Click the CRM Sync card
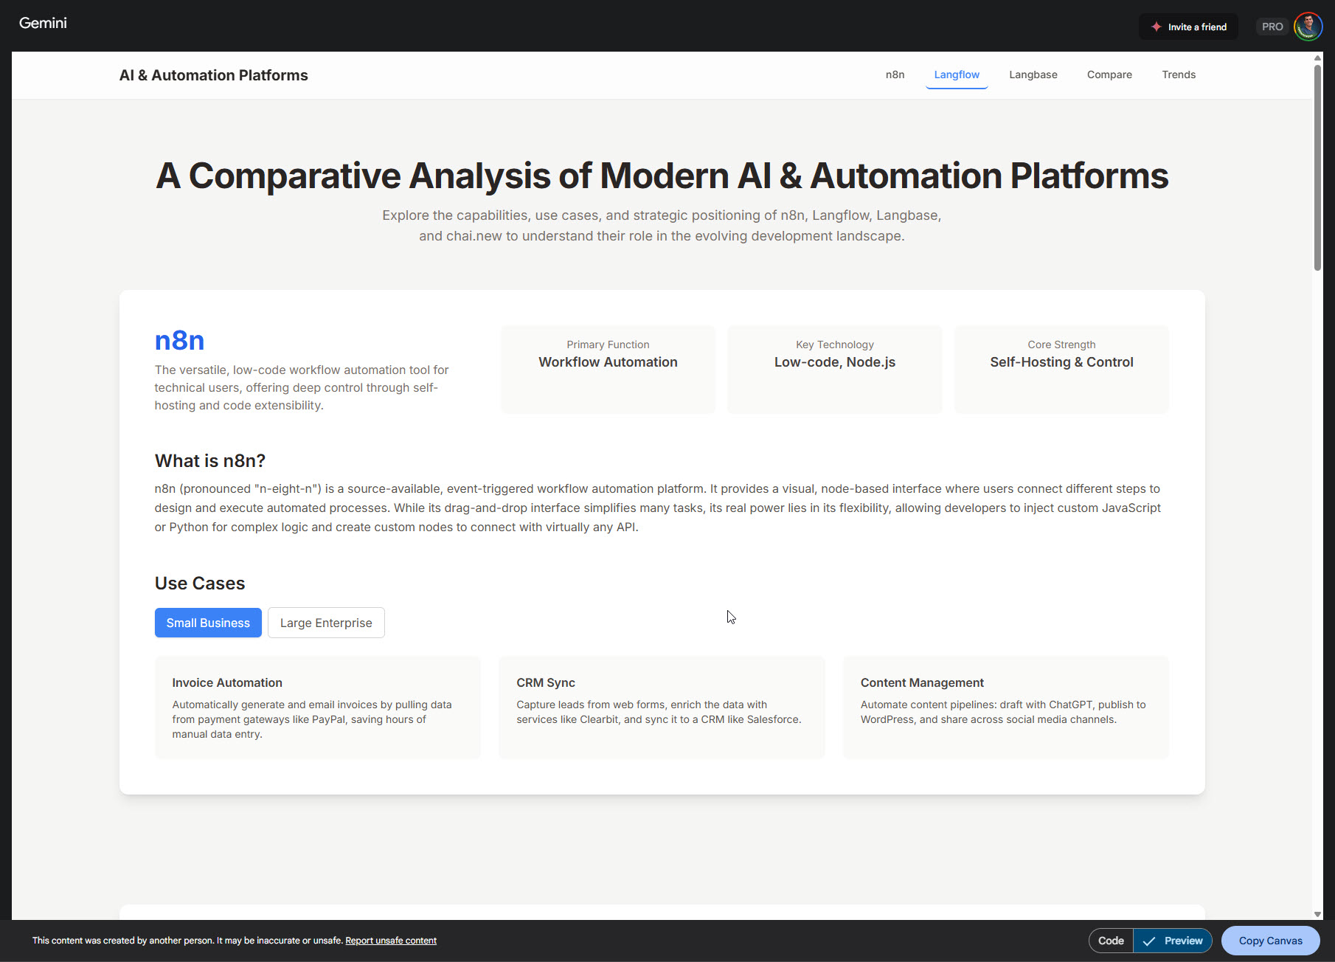 [x=662, y=707]
